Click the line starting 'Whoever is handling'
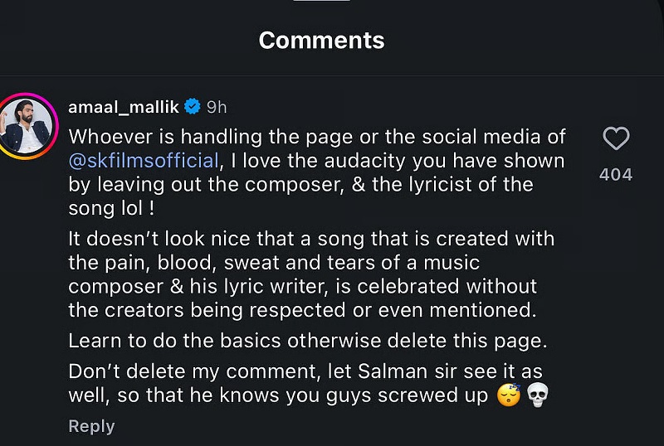664x446 pixels. click(317, 137)
